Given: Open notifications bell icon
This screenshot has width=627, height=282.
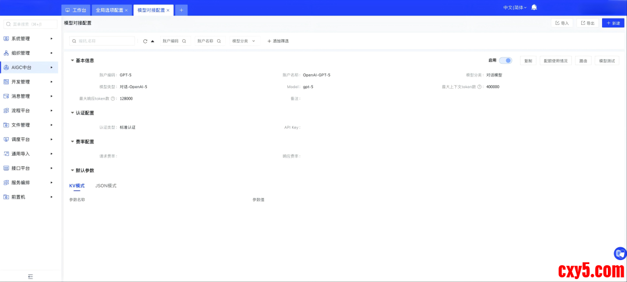Looking at the screenshot, I should click(534, 8).
